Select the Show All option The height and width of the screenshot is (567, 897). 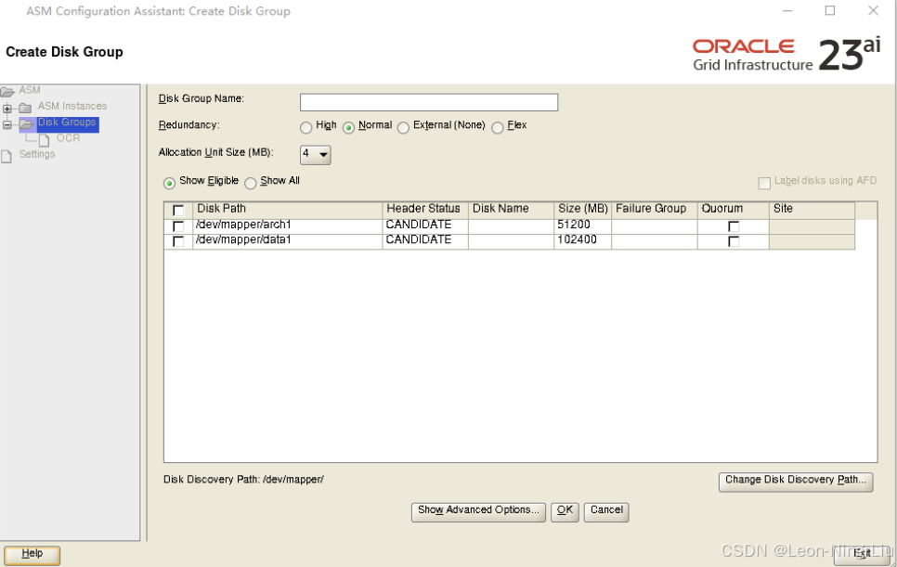(x=250, y=184)
